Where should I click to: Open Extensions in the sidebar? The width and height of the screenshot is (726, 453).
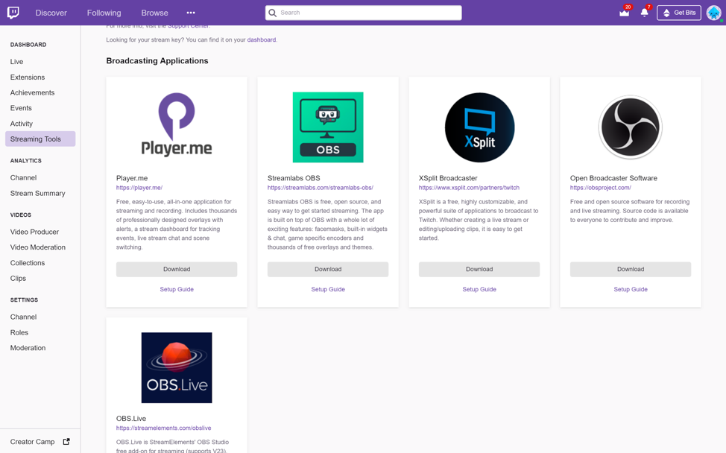(28, 77)
